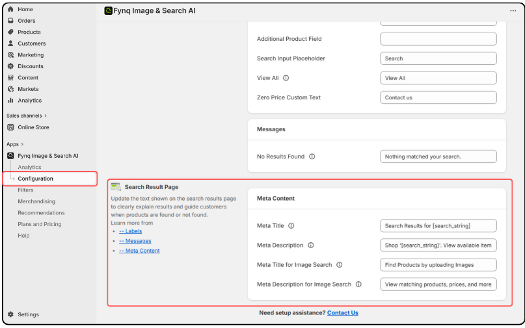Click the info icon next to View All
The image size is (525, 328).
pos(286,78)
